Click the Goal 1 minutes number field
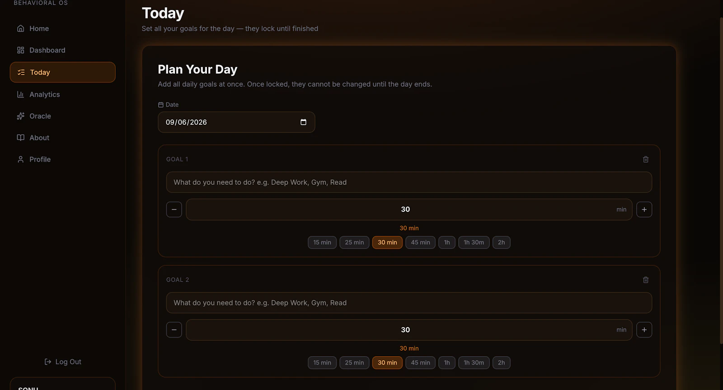Image resolution: width=723 pixels, height=390 pixels. (x=409, y=209)
